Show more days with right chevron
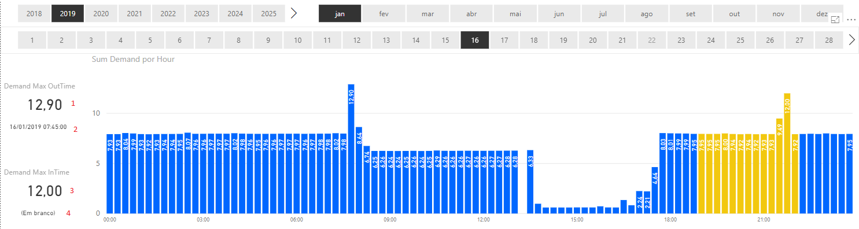This screenshot has height=229, width=859. [851, 40]
